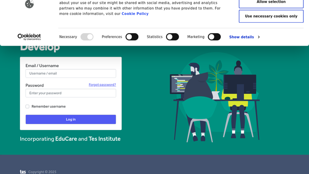The height and width of the screenshot is (174, 309).
Task: Toggle the Preferences cookies switch
Action: [132, 37]
